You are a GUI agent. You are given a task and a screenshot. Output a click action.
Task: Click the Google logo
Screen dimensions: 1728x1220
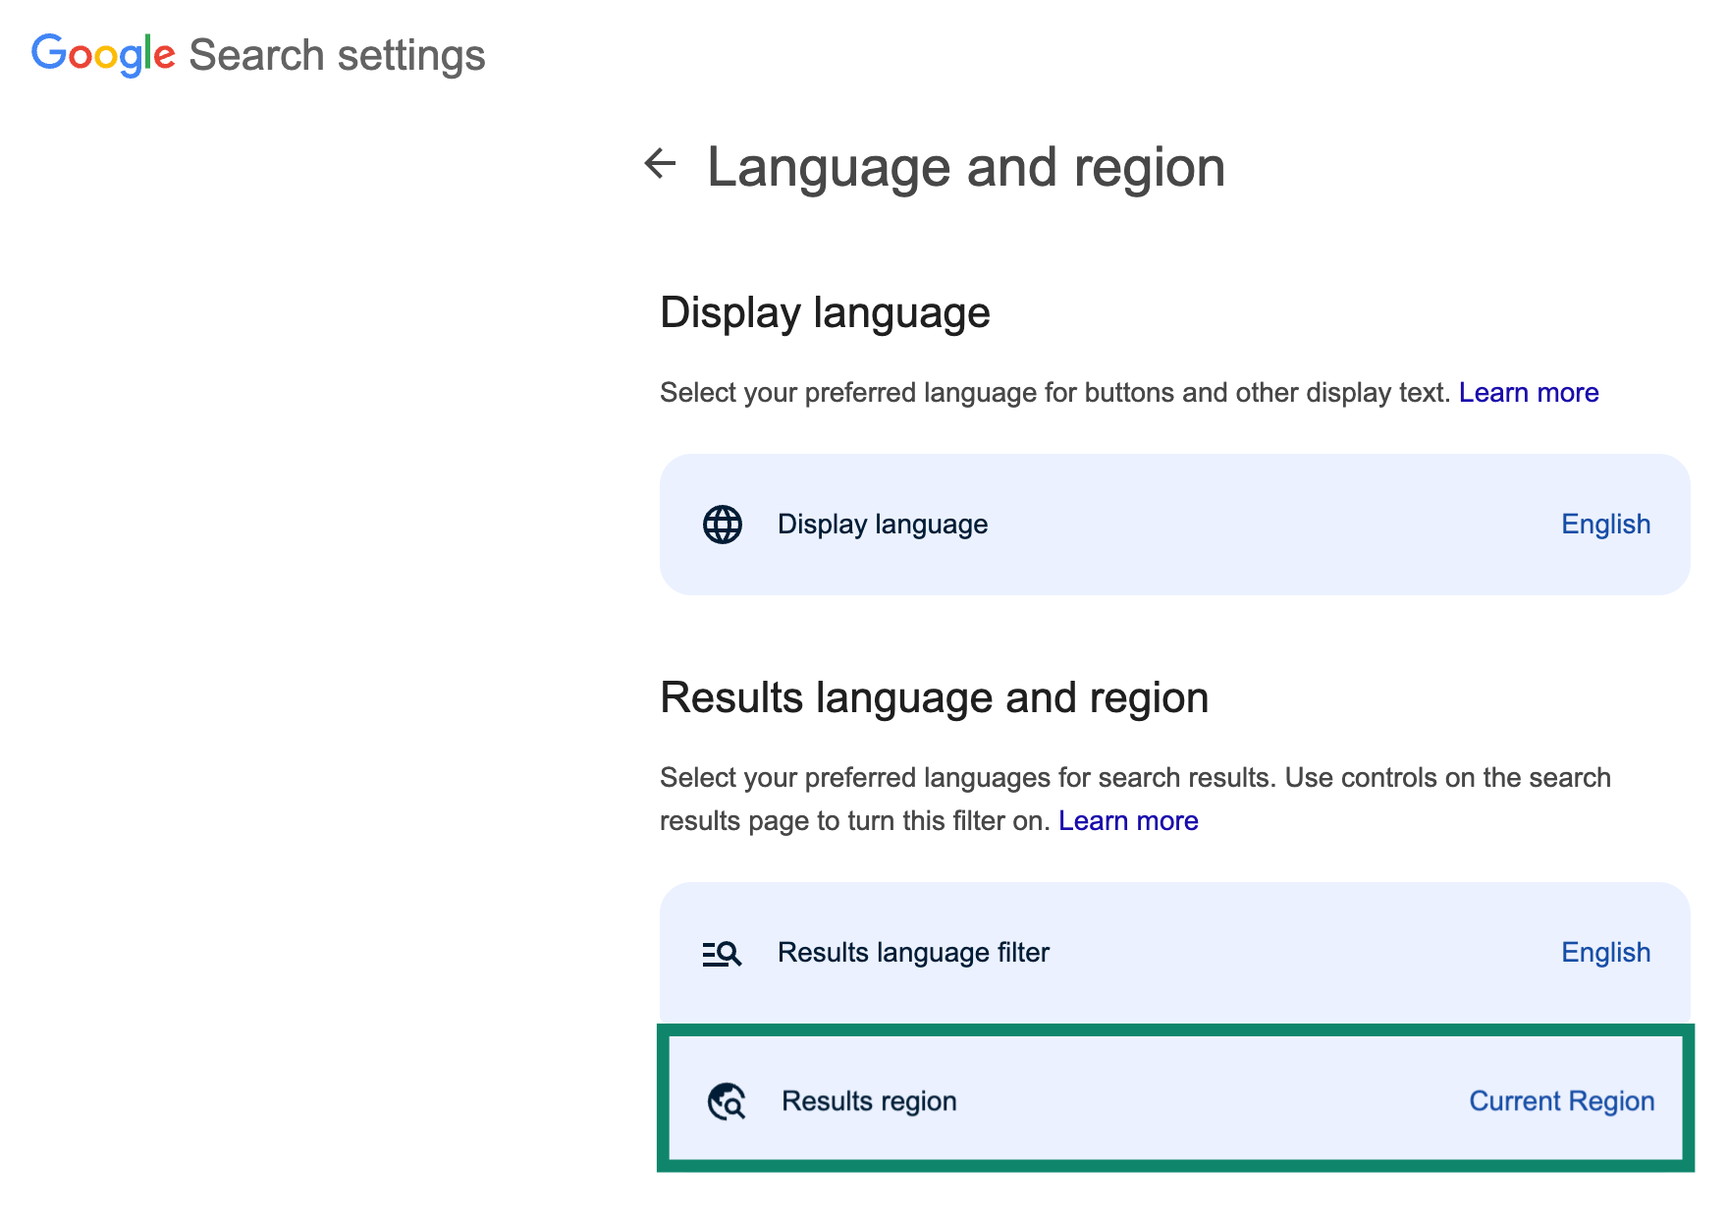[x=103, y=55]
